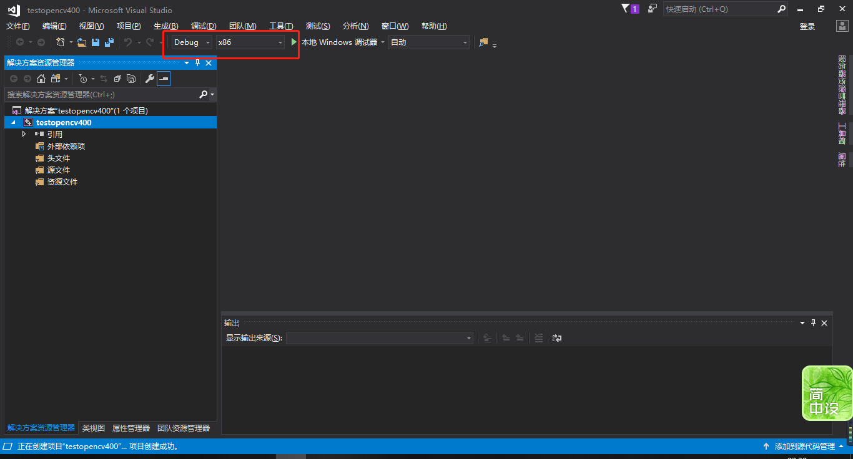Pin the Solution Explorer window

coord(197,62)
